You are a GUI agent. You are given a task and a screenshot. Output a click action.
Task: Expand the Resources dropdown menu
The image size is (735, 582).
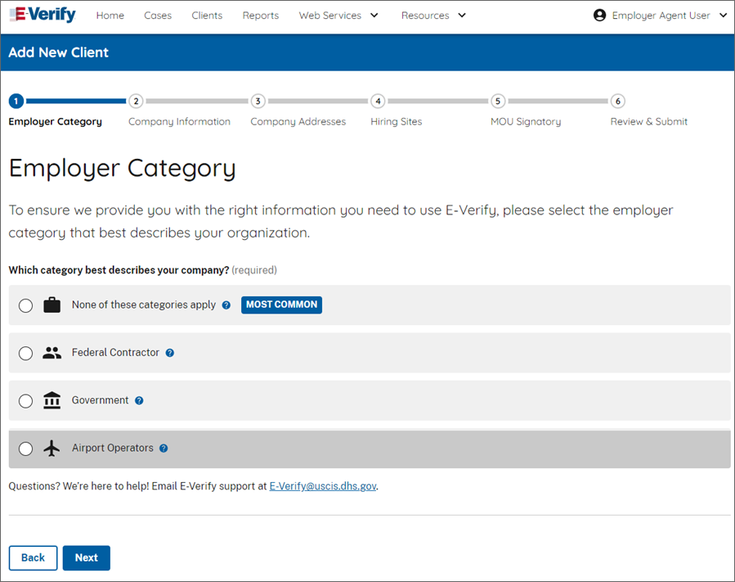click(x=433, y=16)
